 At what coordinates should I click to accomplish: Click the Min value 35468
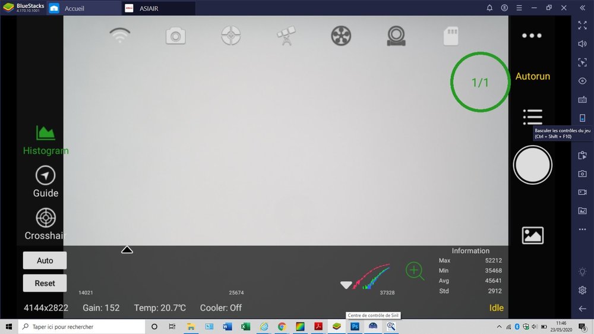coord(493,270)
